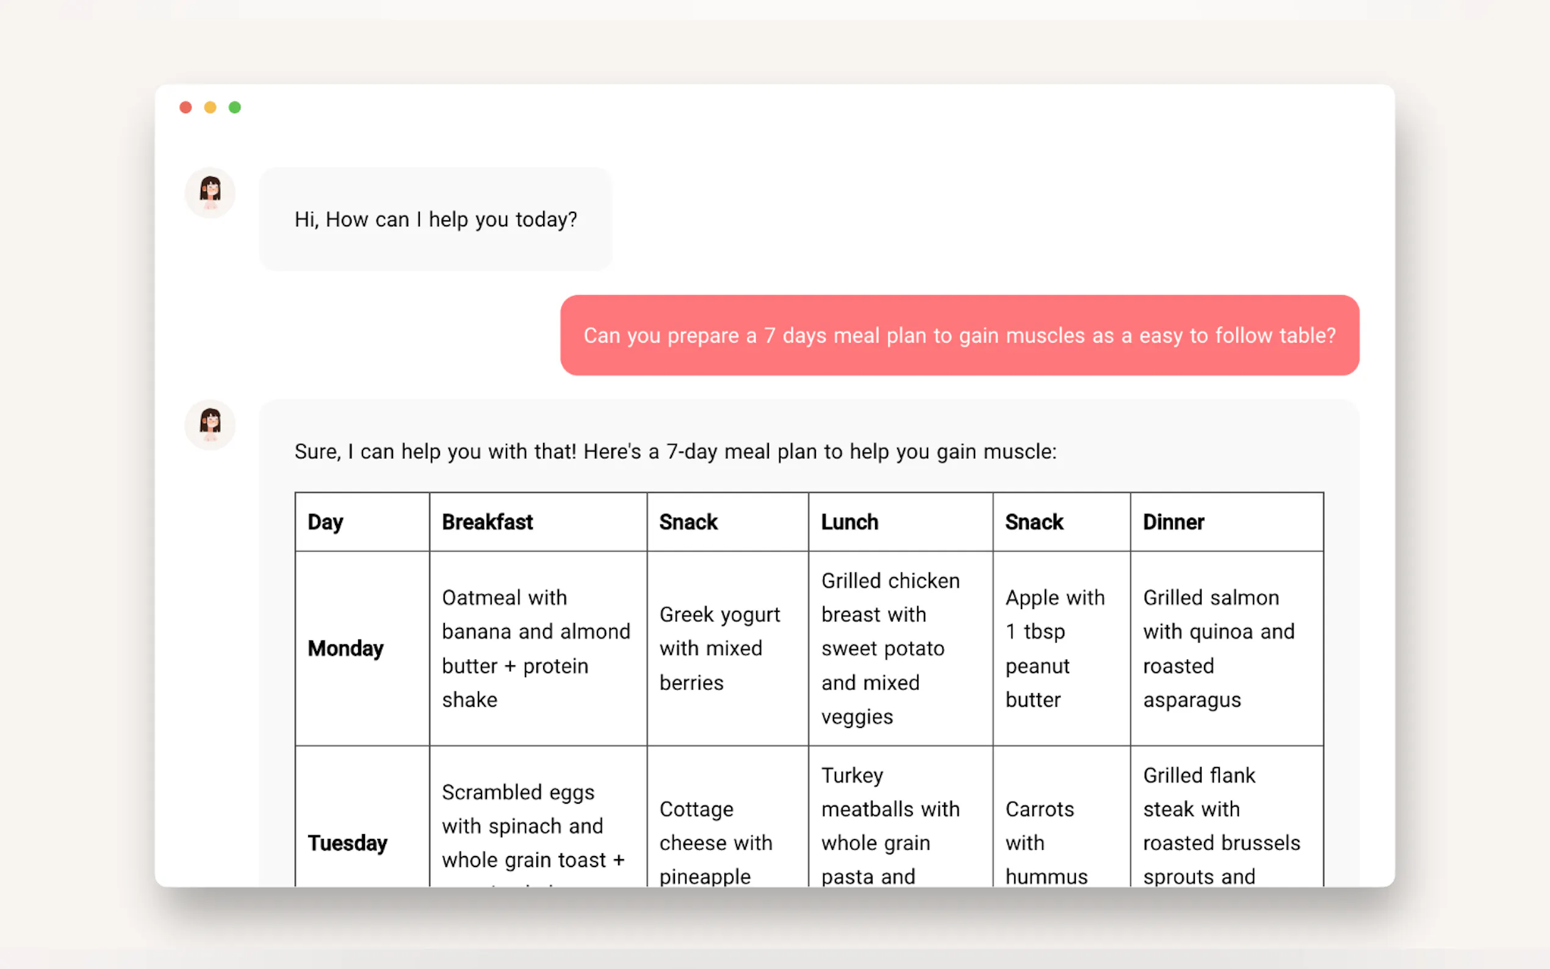The width and height of the screenshot is (1550, 969).
Task: Click the green maximize window dot
Action: coord(234,107)
